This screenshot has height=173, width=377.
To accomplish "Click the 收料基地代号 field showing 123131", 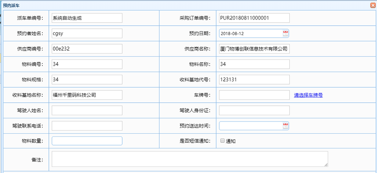I will (254, 80).
